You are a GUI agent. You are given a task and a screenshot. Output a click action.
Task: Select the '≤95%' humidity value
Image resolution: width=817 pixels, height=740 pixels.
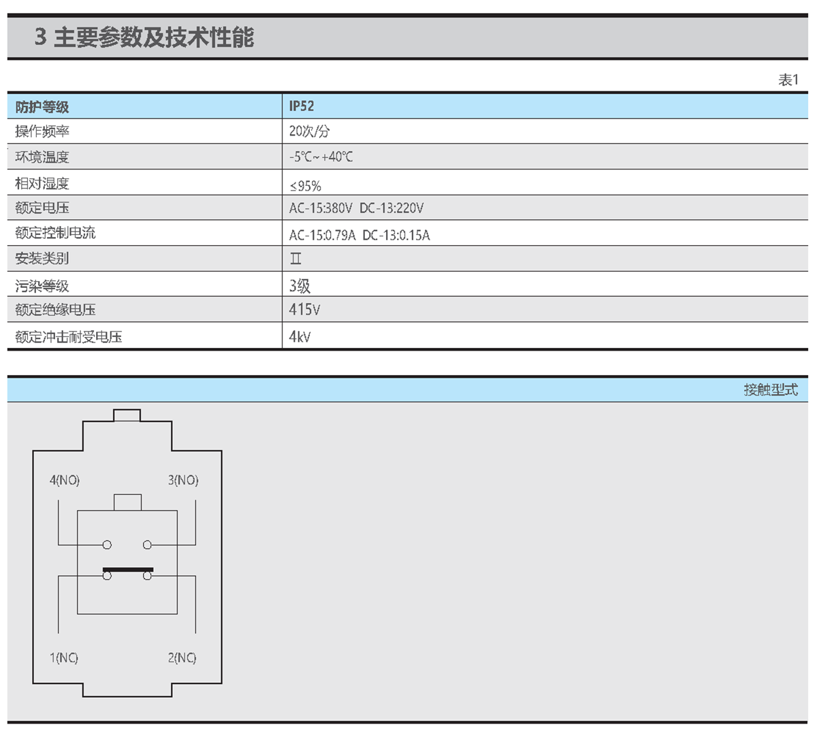[x=305, y=186]
